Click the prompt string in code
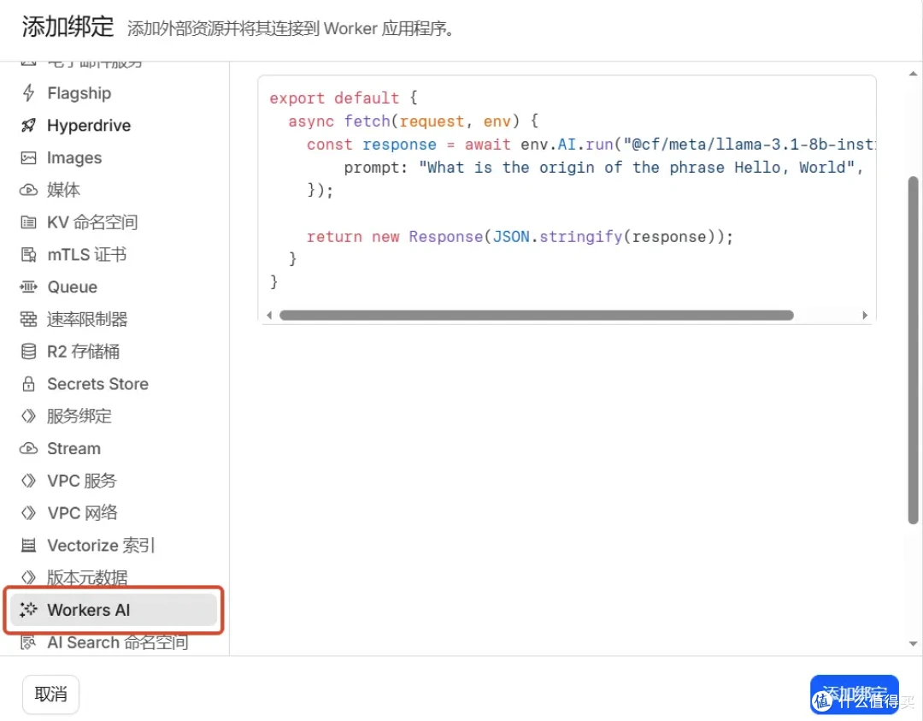 [637, 168]
